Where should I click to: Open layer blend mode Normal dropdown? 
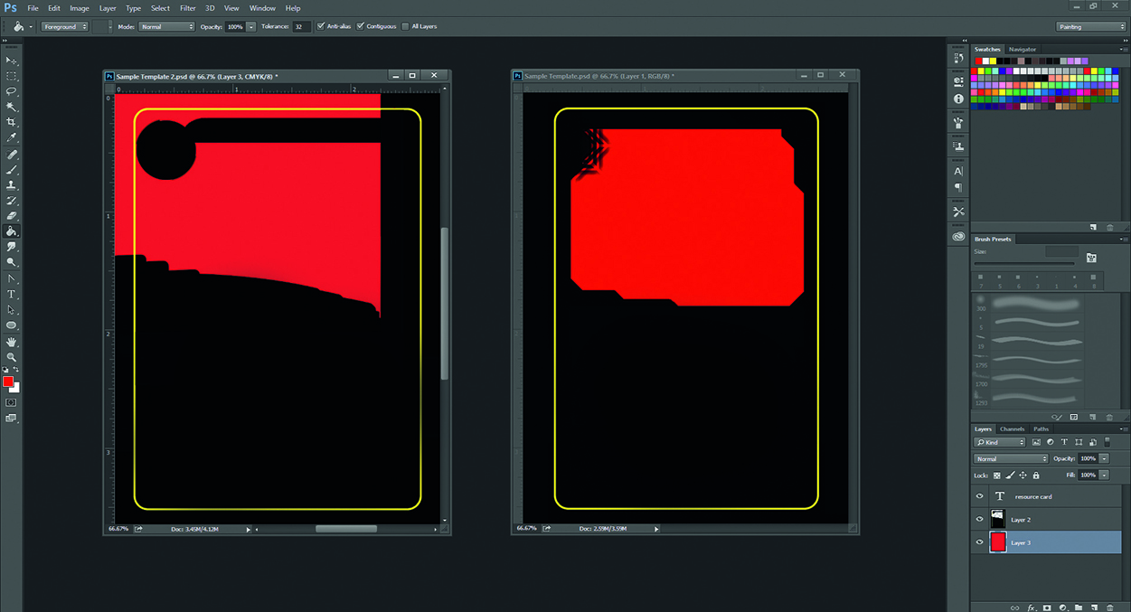tap(1011, 458)
